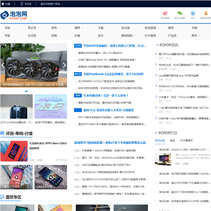Open the 台式机 navigation item
This screenshot has height=211, width=211.
[x=32, y=36]
